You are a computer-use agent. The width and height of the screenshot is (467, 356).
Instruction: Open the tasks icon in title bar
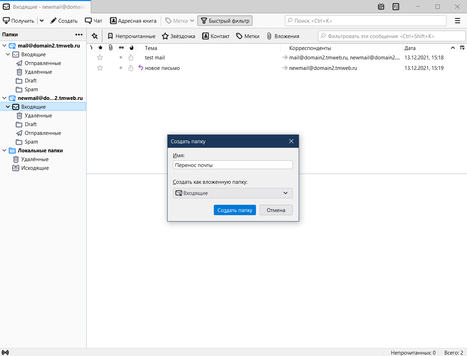(x=396, y=7)
